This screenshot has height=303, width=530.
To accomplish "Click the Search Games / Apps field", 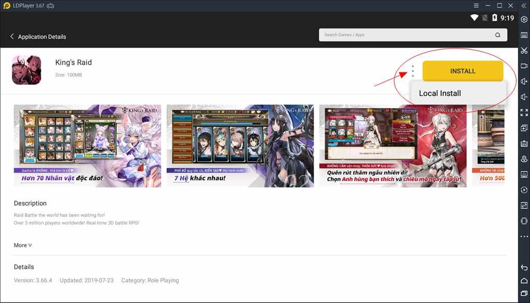I will [406, 35].
